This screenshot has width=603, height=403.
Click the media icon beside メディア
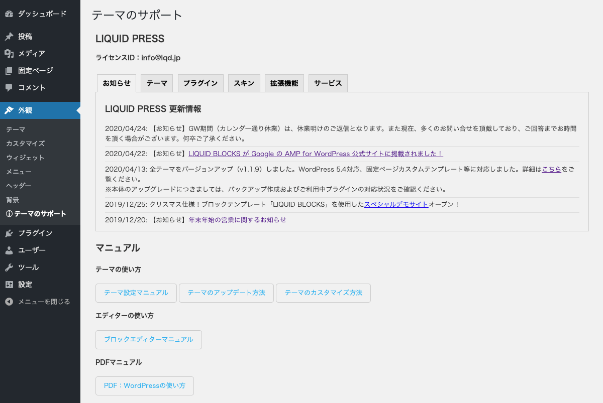pos(9,54)
